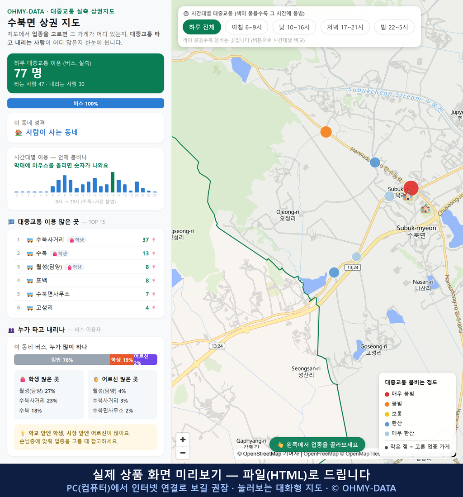
Task: Click the blue 한산 legend dot
Action: tap(387, 424)
